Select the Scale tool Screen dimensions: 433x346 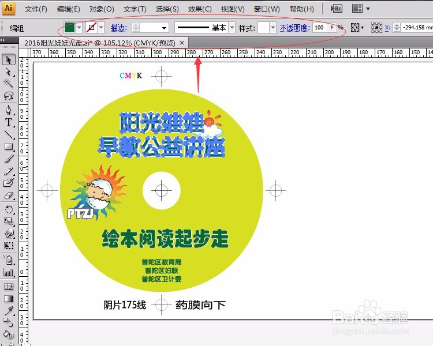tap(9, 221)
